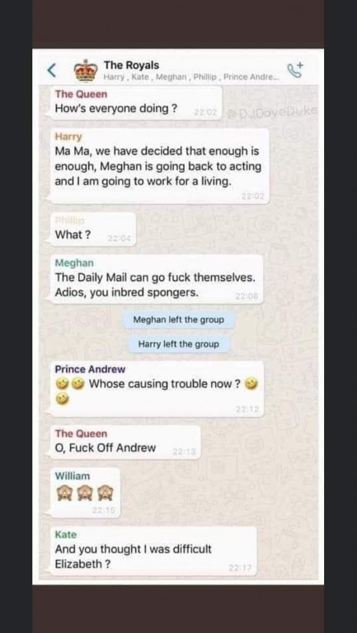Select Harry's "enough is enough" message bubble
The image size is (357, 633).
coord(160,166)
